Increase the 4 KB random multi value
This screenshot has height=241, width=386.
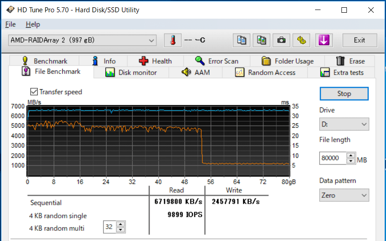point(120,224)
